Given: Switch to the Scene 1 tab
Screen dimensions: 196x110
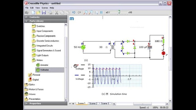Looking at the screenshot, I should 81,103.
